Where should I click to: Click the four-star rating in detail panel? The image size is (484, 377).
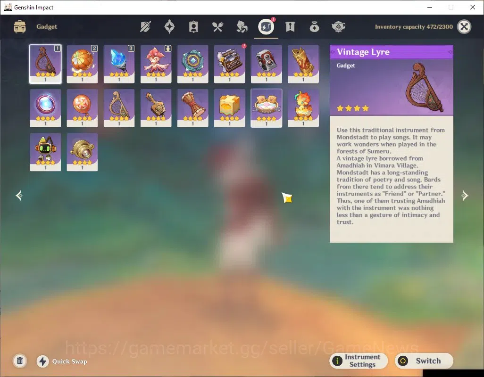(352, 108)
